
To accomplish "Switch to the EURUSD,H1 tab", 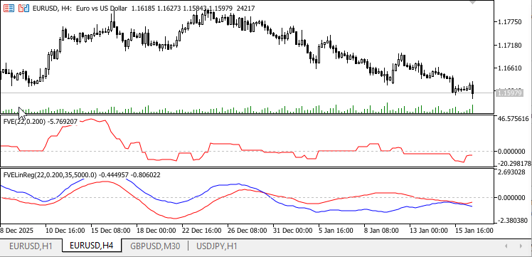I will click(x=31, y=246).
